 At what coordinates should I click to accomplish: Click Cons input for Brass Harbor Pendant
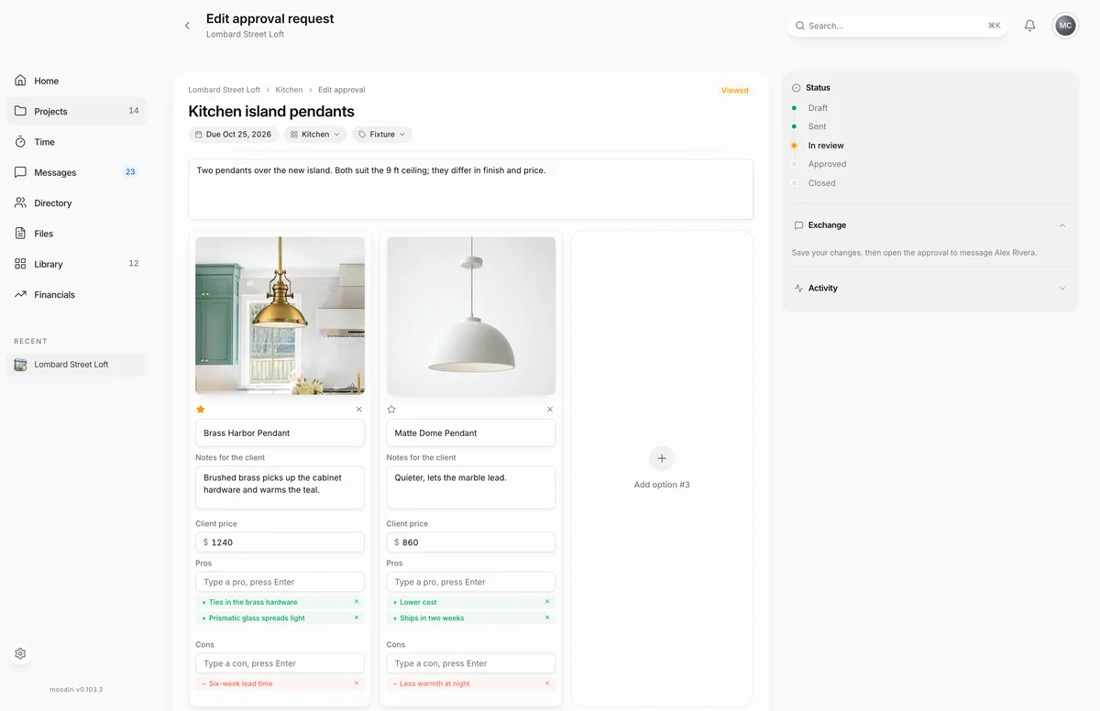[x=280, y=663]
